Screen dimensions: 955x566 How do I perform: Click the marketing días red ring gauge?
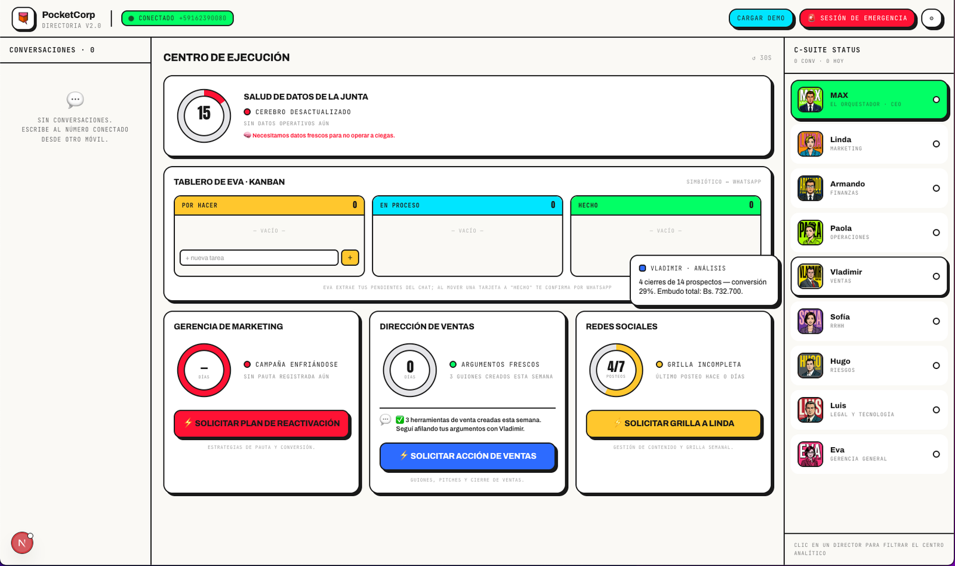(204, 370)
